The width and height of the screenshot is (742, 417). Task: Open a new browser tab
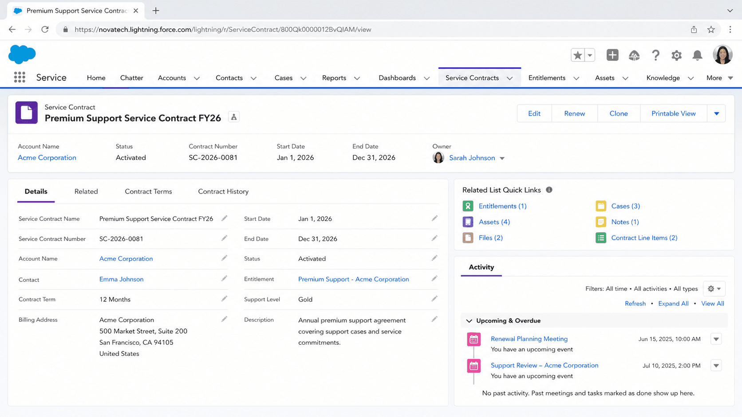[x=156, y=11]
